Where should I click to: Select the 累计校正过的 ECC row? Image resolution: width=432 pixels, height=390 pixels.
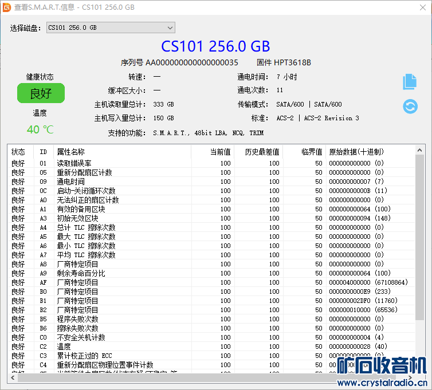tap(211, 356)
